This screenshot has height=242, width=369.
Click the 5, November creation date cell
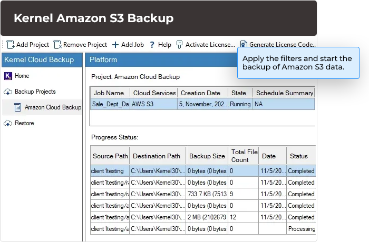tap(202, 104)
